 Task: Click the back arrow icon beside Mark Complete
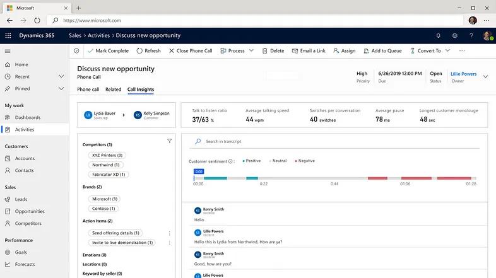coord(76,50)
